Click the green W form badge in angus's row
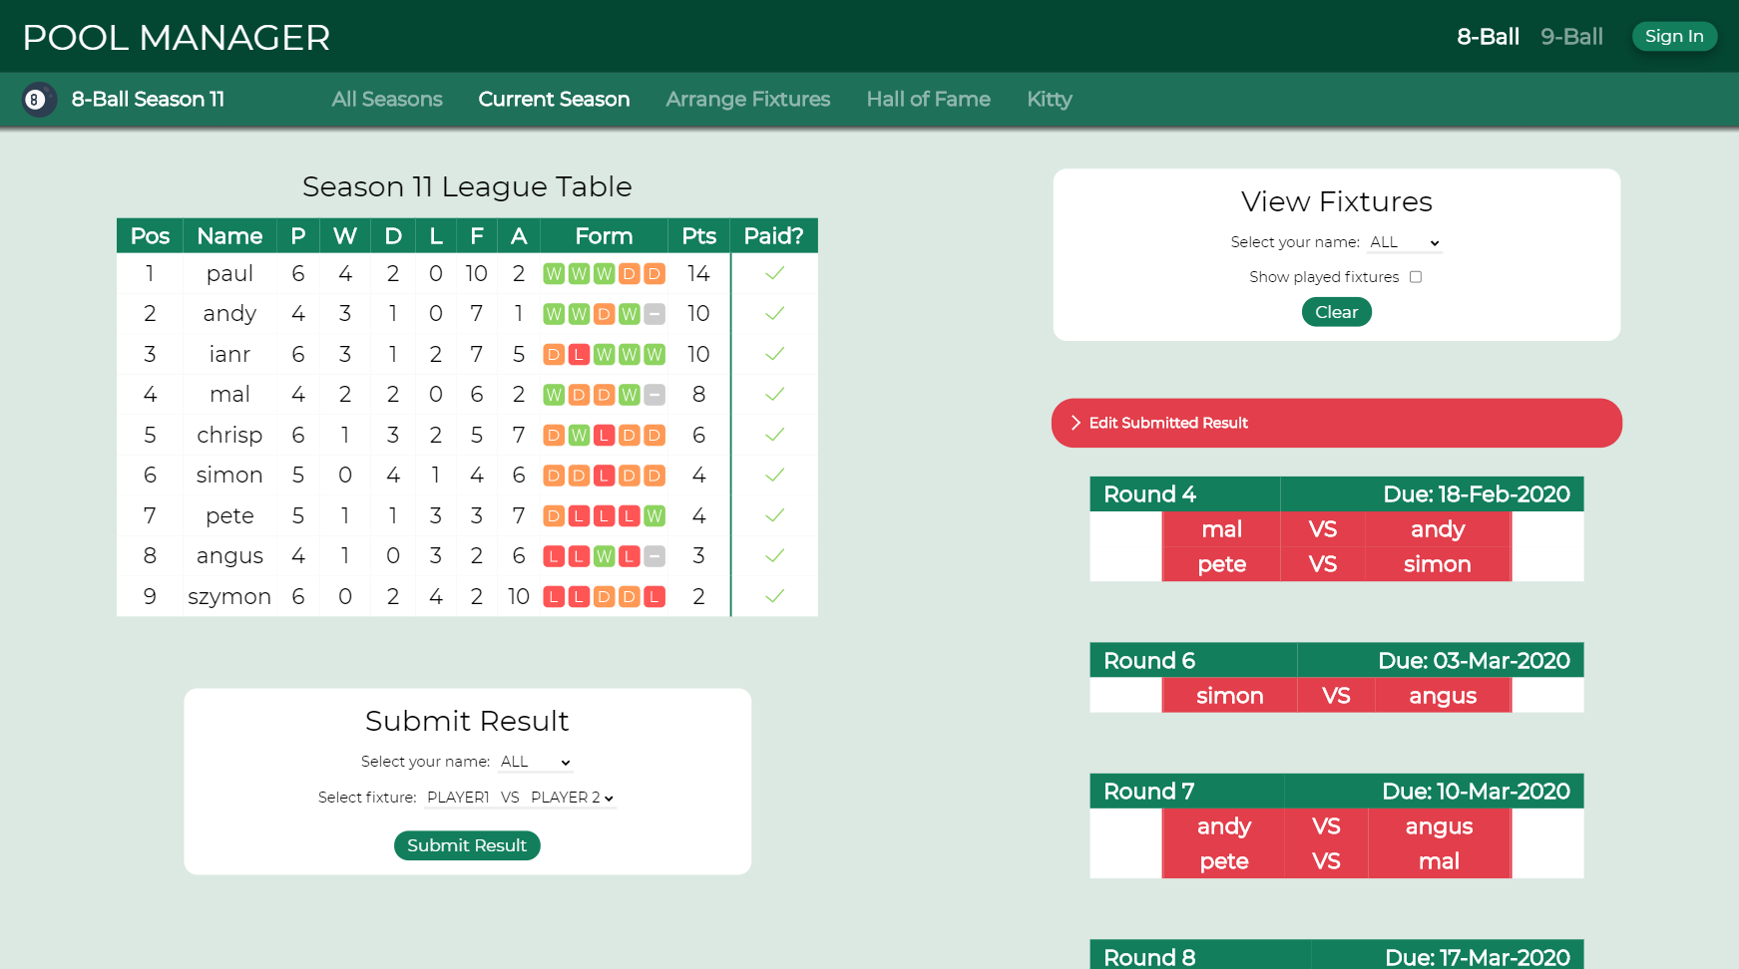This screenshot has width=1739, height=969. (604, 556)
